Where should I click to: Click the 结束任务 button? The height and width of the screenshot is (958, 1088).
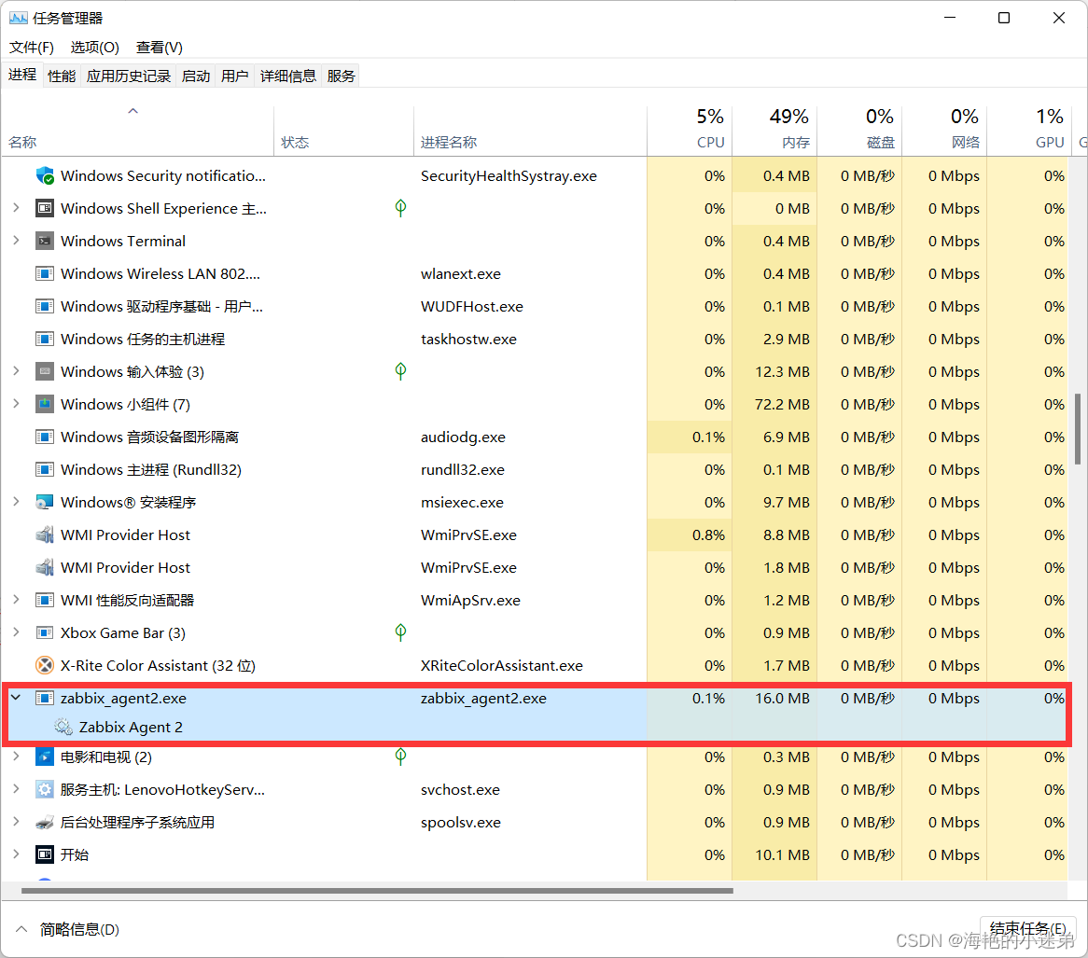click(1027, 929)
